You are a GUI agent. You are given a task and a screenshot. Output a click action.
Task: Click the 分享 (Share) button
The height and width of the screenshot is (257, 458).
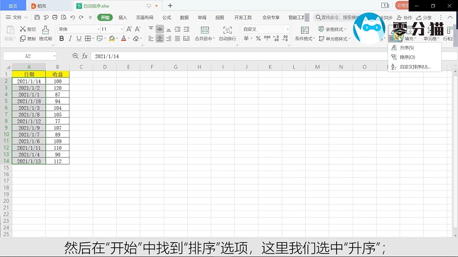click(424, 18)
